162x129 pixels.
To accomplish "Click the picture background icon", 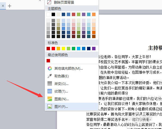I will click(x=50, y=107).
